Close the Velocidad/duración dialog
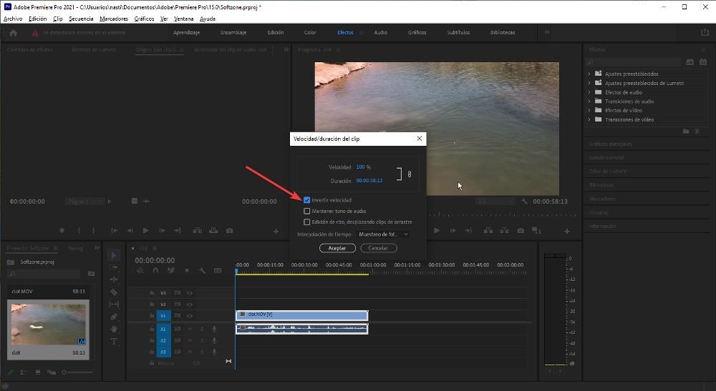The image size is (716, 391). tap(419, 139)
